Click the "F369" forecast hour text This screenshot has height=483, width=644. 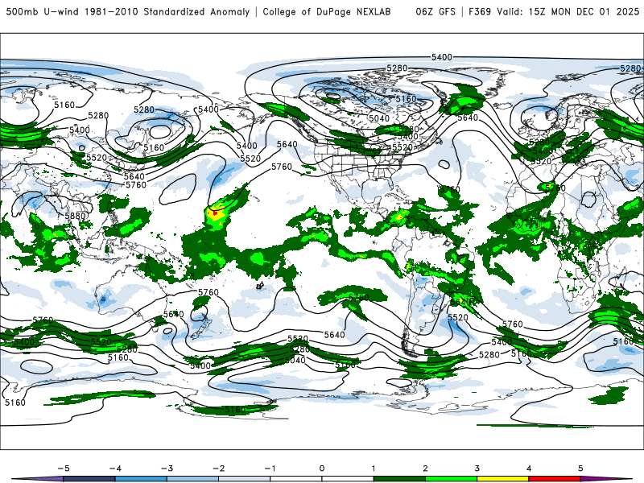(x=480, y=11)
